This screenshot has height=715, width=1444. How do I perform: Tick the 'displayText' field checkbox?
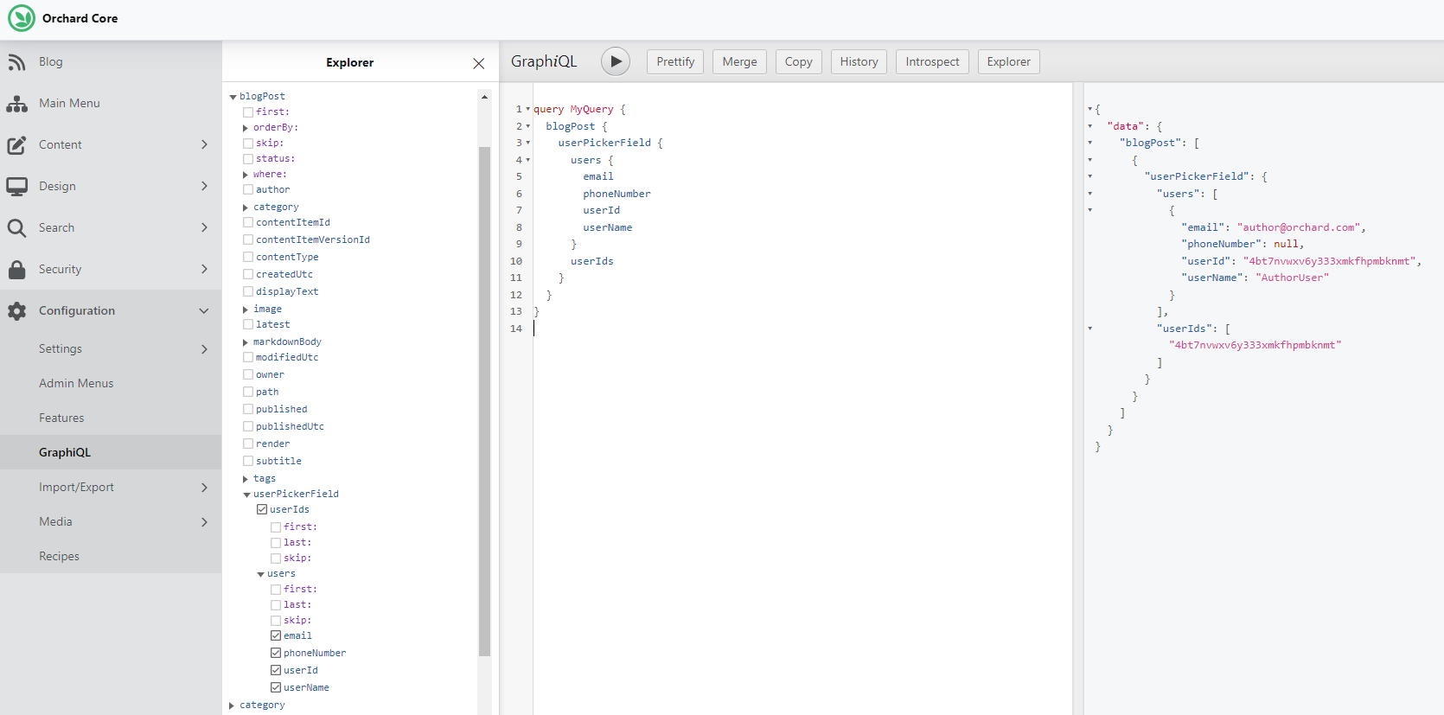(248, 292)
